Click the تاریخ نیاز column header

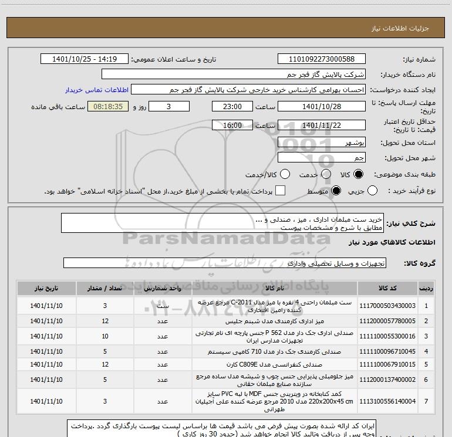pos(46,289)
